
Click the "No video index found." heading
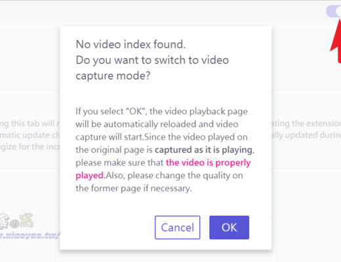pos(130,45)
